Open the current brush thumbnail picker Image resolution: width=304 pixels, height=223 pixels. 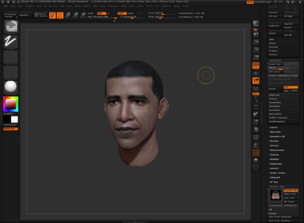(11, 26)
